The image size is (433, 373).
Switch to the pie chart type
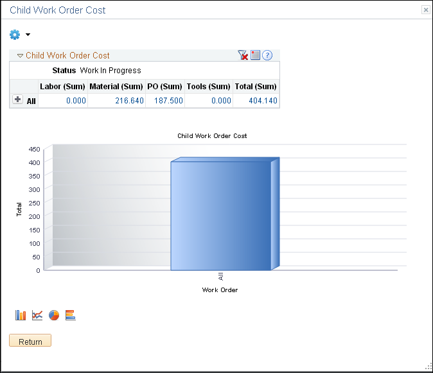(x=54, y=315)
